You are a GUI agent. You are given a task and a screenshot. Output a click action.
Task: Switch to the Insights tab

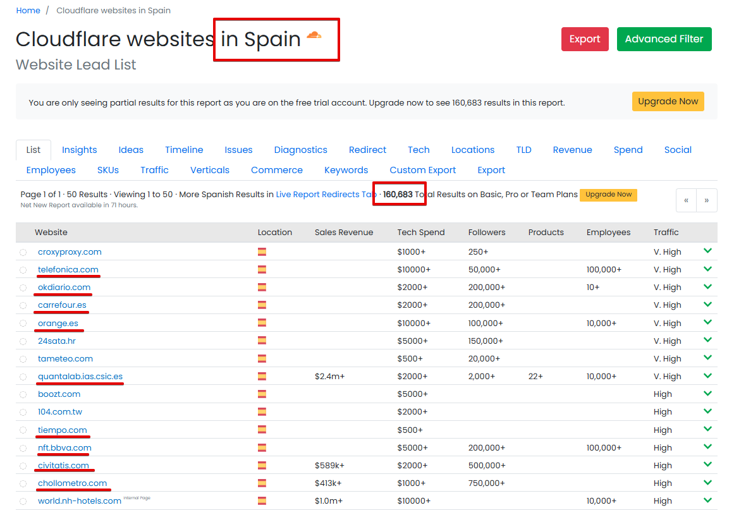[80, 150]
